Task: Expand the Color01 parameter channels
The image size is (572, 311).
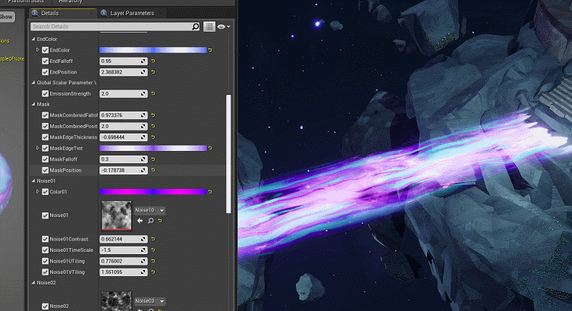Action: click(37, 191)
